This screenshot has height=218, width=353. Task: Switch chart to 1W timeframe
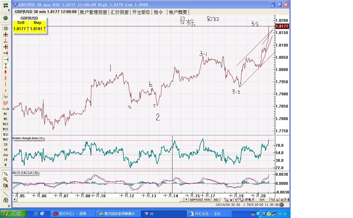pos(6,160)
